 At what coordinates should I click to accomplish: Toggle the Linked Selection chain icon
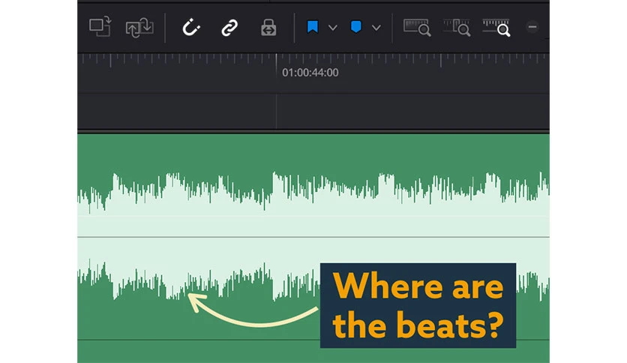tap(229, 28)
